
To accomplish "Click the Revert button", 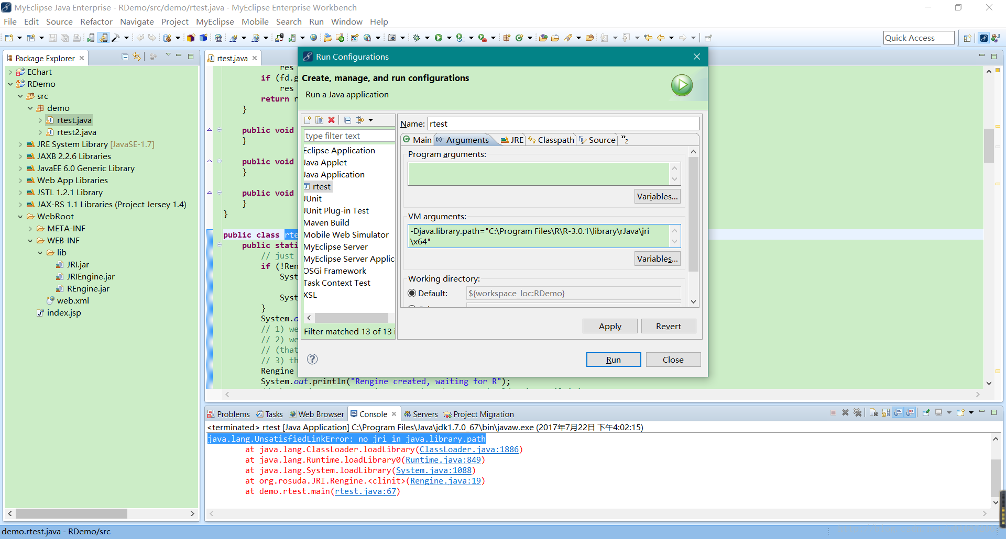I will [669, 326].
